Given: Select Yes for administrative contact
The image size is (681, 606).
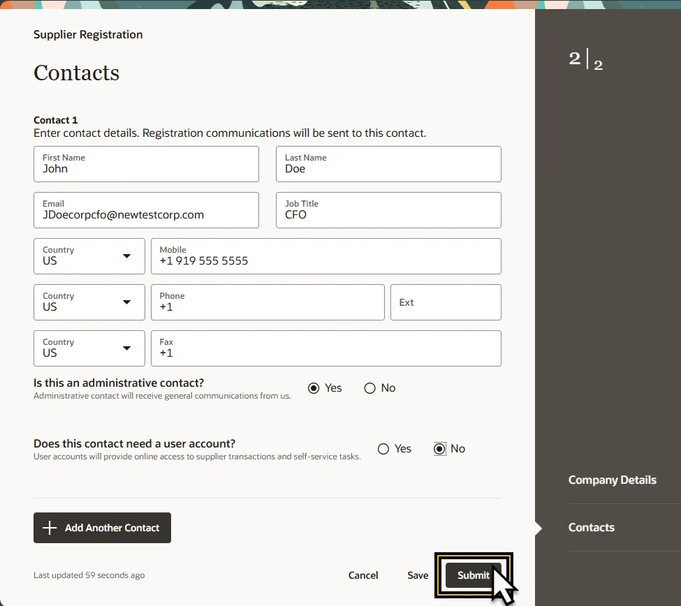Looking at the screenshot, I should [x=314, y=388].
